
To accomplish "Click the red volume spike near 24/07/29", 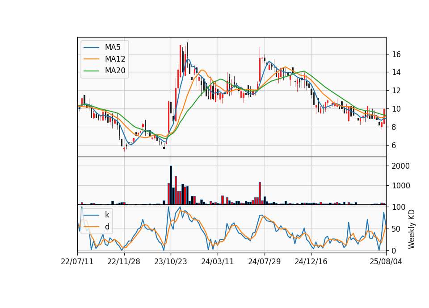I will [260, 193].
